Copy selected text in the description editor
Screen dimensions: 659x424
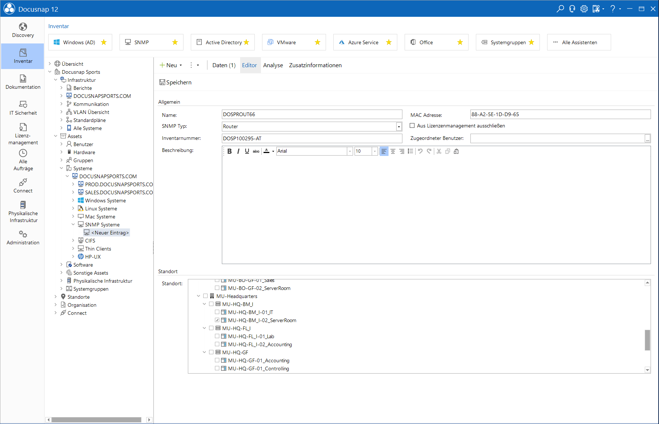448,151
